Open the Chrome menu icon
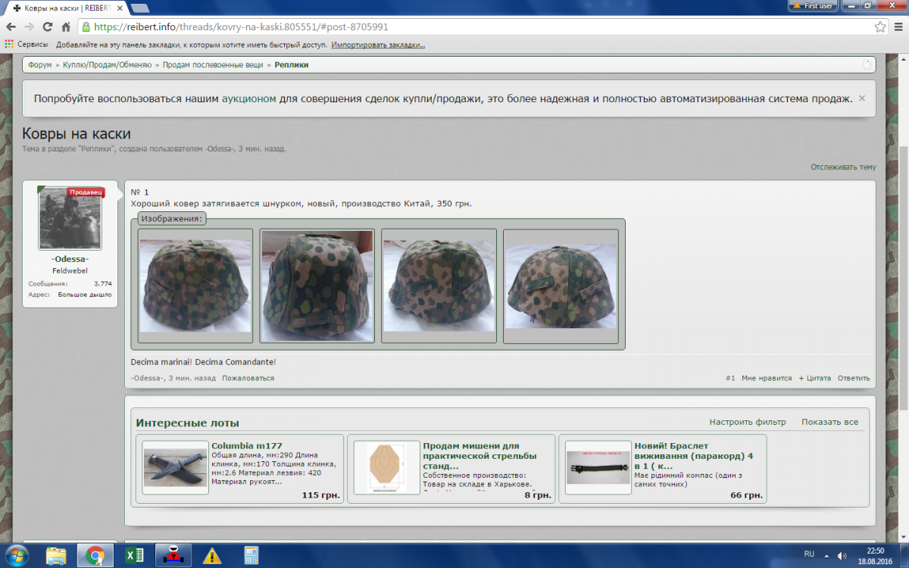The image size is (909, 568). coord(898,27)
